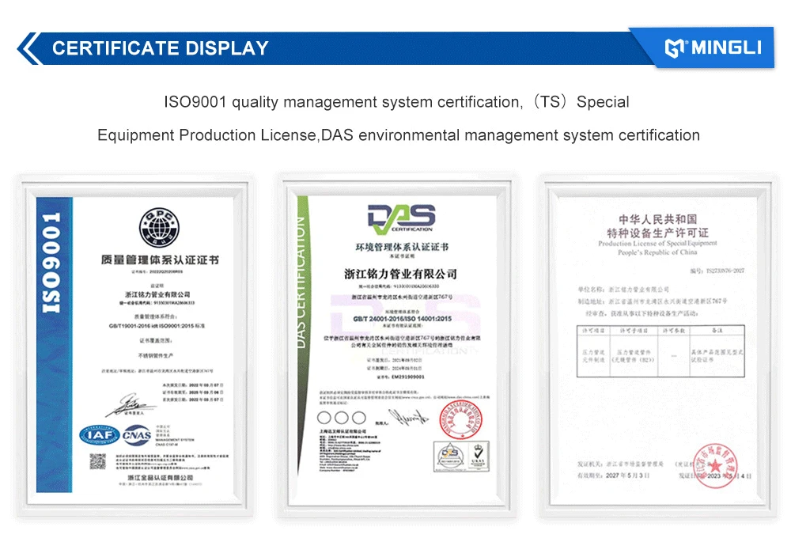The height and width of the screenshot is (538, 791).
Task: Click the '2027年5月3日' validity date on license
Action: click(627, 475)
